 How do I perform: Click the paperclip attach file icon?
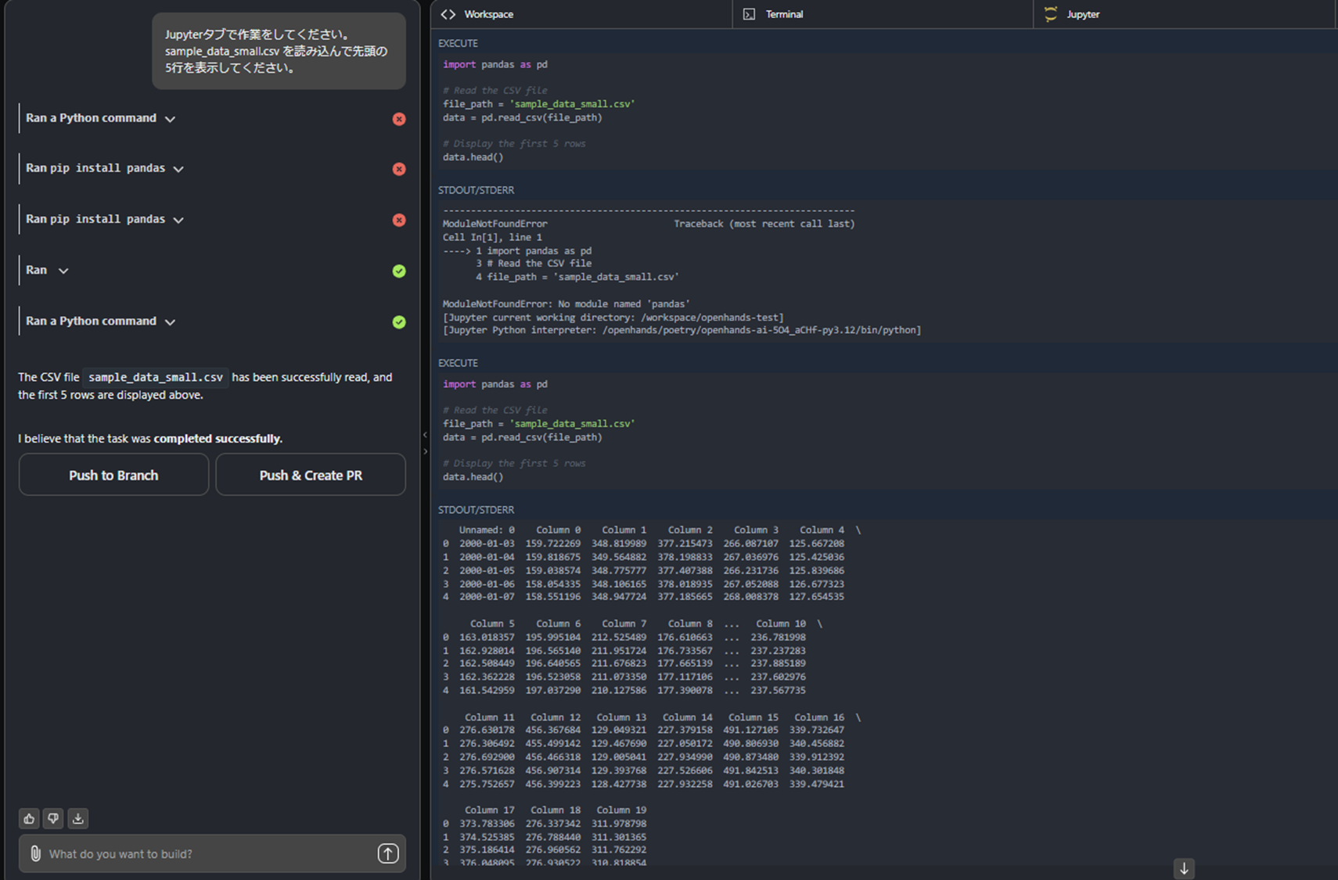click(35, 853)
